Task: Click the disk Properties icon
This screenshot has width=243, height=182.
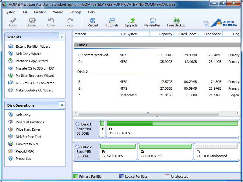Action: 11,159
